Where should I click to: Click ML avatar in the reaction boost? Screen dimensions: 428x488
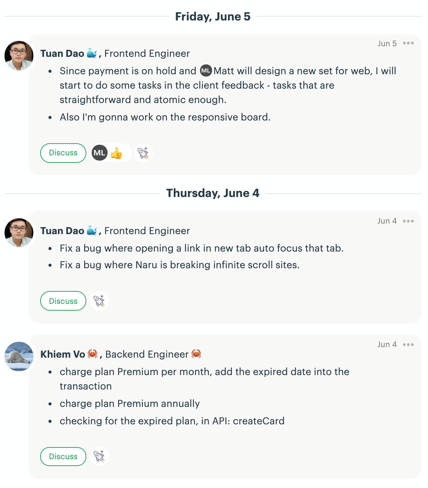100,153
